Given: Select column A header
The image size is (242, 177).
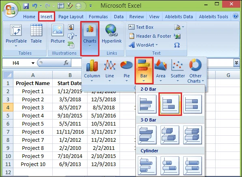Looking at the screenshot, I should tap(33, 75).
